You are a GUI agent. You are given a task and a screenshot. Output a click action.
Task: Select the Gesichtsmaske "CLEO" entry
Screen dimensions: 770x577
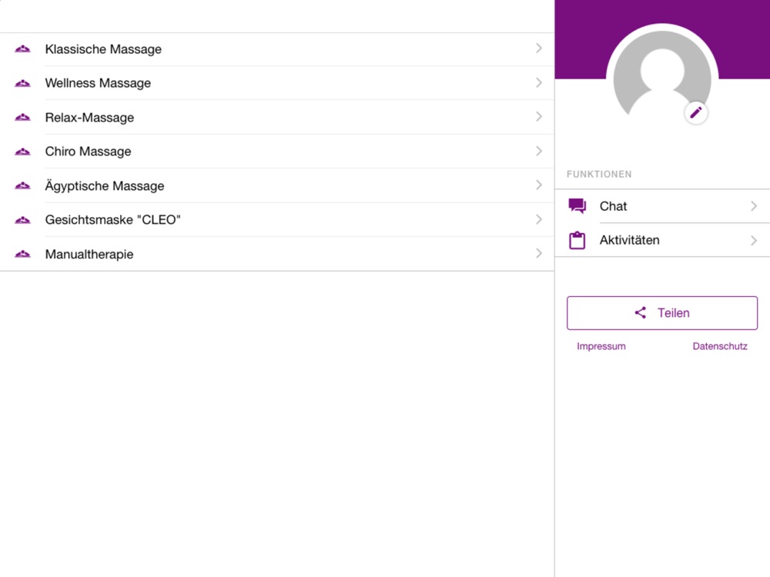[277, 219]
